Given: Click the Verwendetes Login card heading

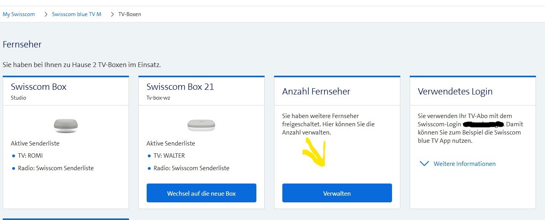Looking at the screenshot, I should coord(455,91).
